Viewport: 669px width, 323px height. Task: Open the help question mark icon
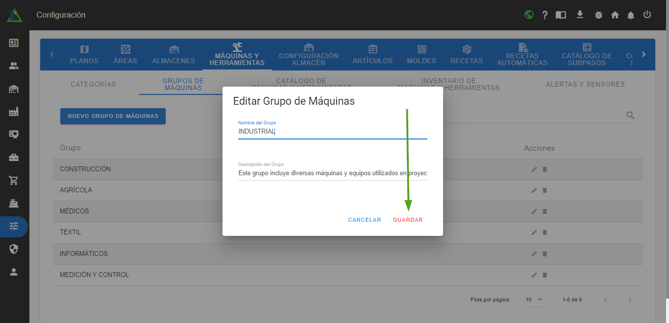(545, 15)
